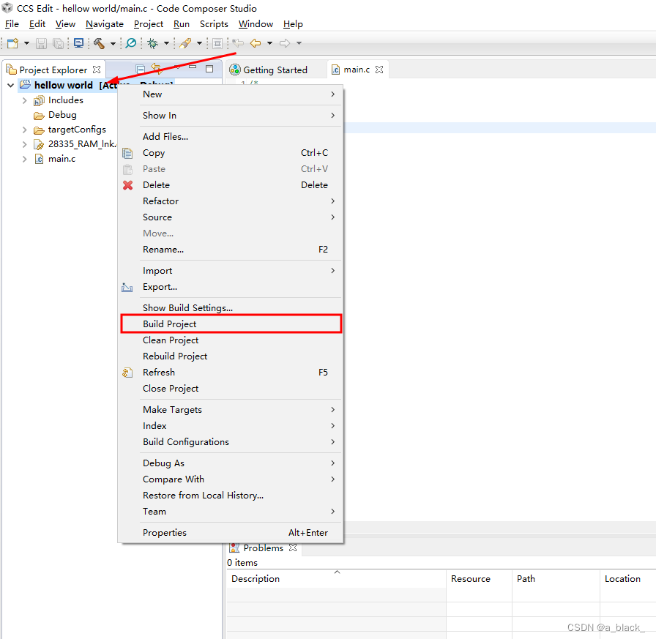Minimize the Project Explorer panel

[x=193, y=67]
